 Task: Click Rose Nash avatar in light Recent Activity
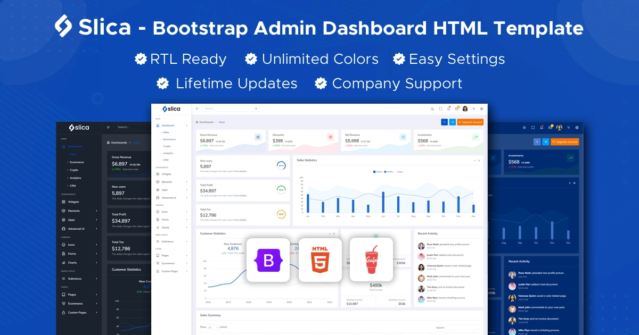pyautogui.click(x=421, y=246)
